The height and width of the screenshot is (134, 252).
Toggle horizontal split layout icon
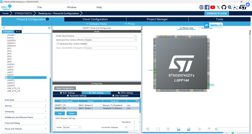coord(209,129)
